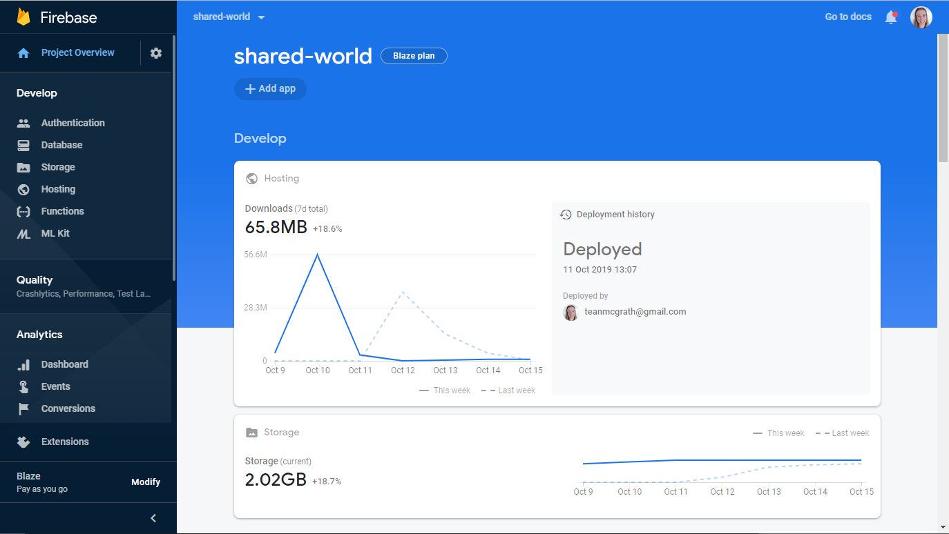Click the 56.6M axis label
Screen dimensions: 949x534
tap(256, 255)
